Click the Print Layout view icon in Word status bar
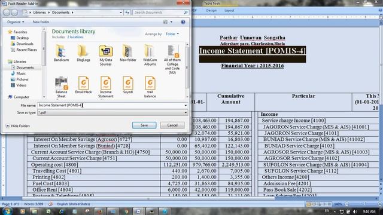383x215 pixels. pyautogui.click(x=309, y=204)
